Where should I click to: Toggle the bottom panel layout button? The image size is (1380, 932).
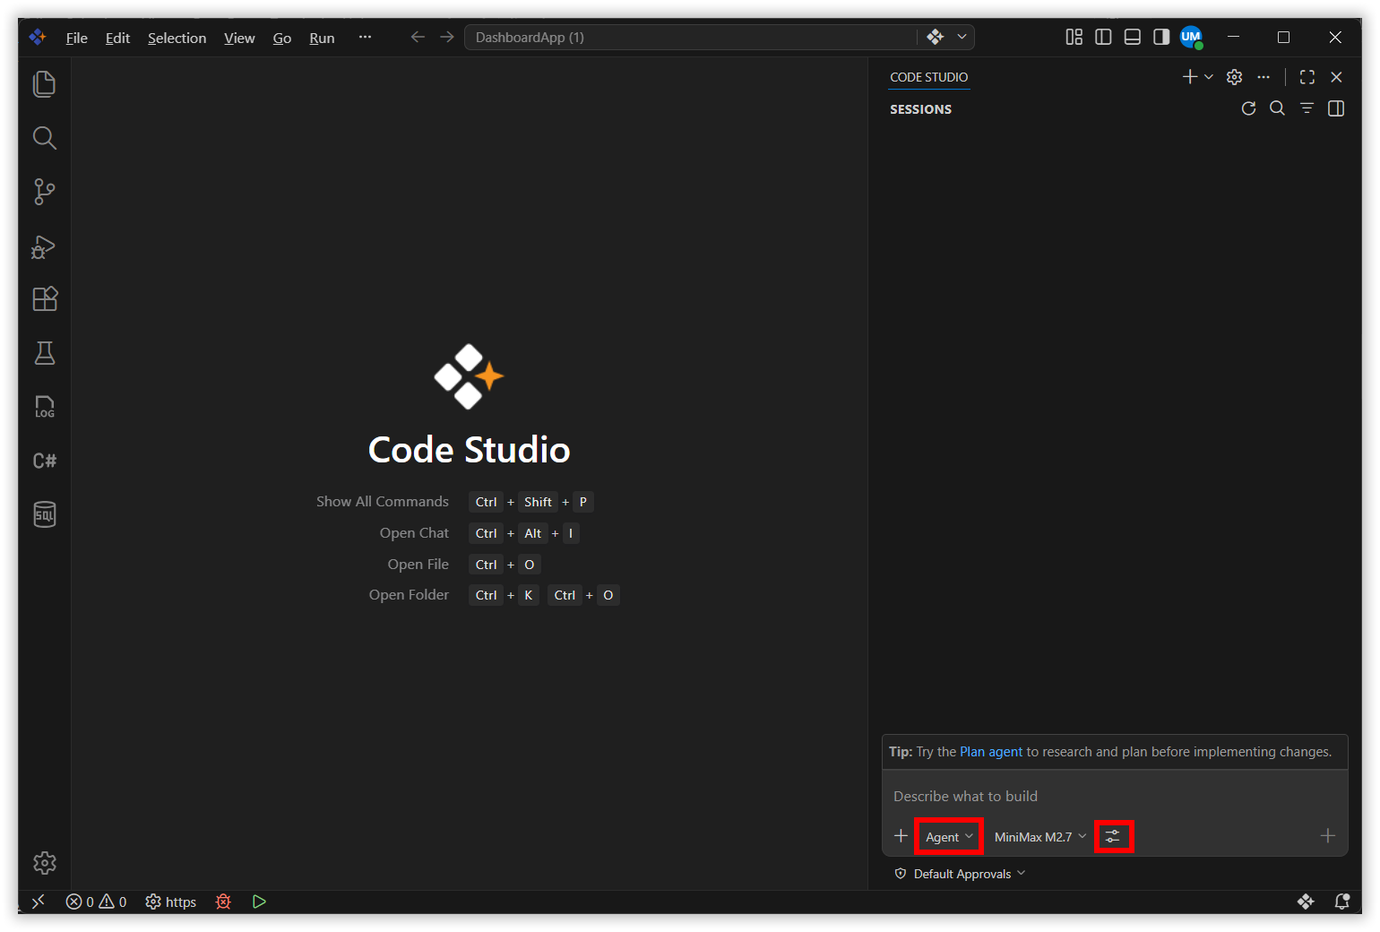1132,37
